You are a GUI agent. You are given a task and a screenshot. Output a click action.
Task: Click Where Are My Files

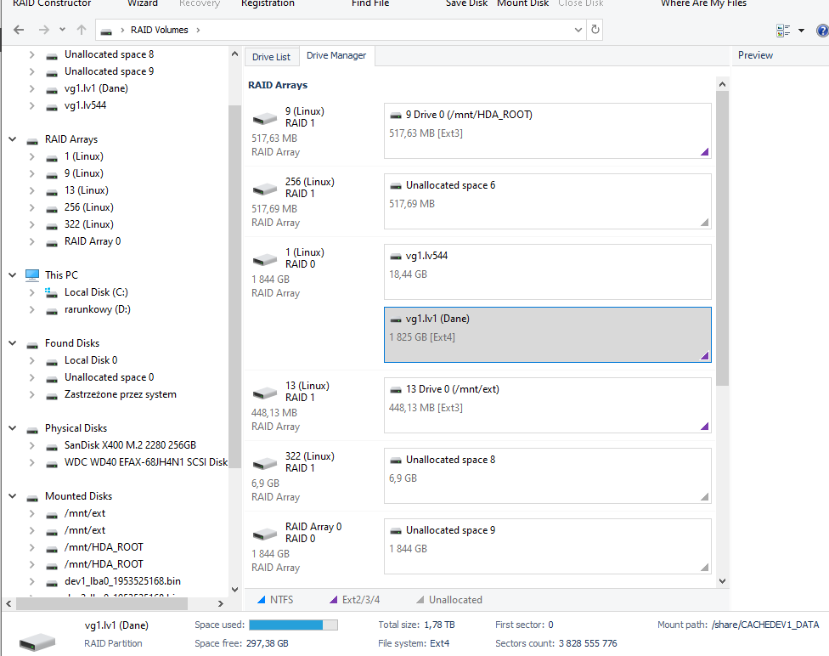pos(703,3)
